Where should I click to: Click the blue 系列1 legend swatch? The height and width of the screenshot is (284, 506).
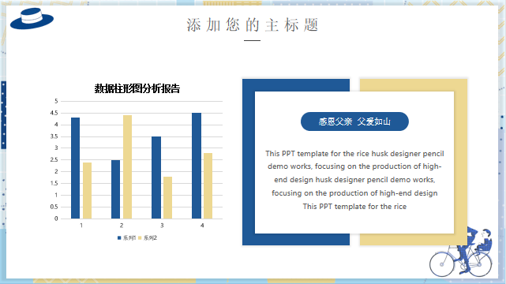click(x=119, y=238)
